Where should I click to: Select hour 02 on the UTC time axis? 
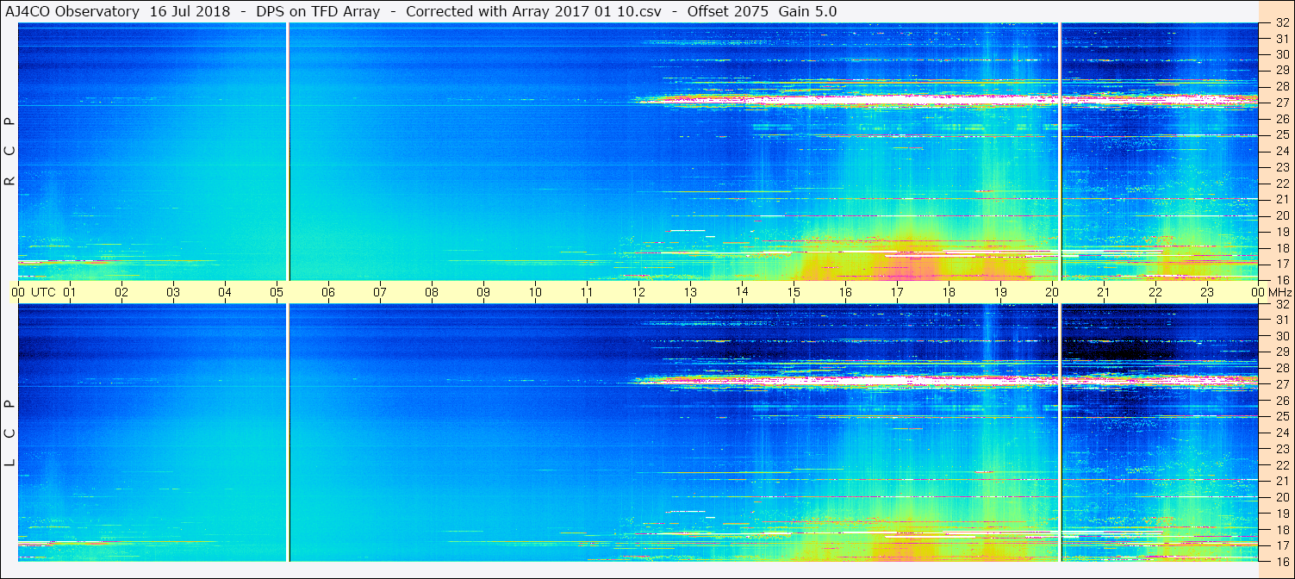[x=121, y=292]
